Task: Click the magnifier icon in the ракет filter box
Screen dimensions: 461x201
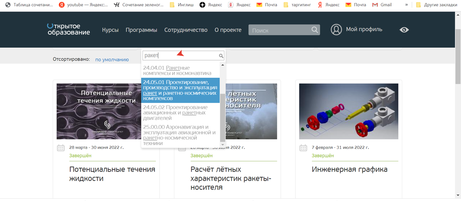Action: (221, 56)
